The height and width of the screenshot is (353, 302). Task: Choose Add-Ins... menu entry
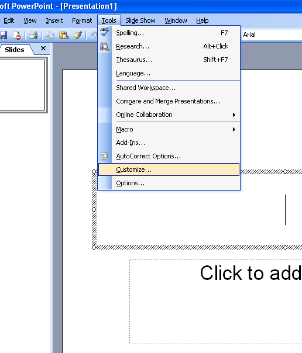click(x=169, y=143)
